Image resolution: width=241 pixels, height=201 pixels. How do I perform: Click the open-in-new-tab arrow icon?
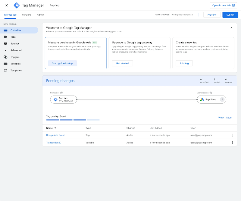233,5
